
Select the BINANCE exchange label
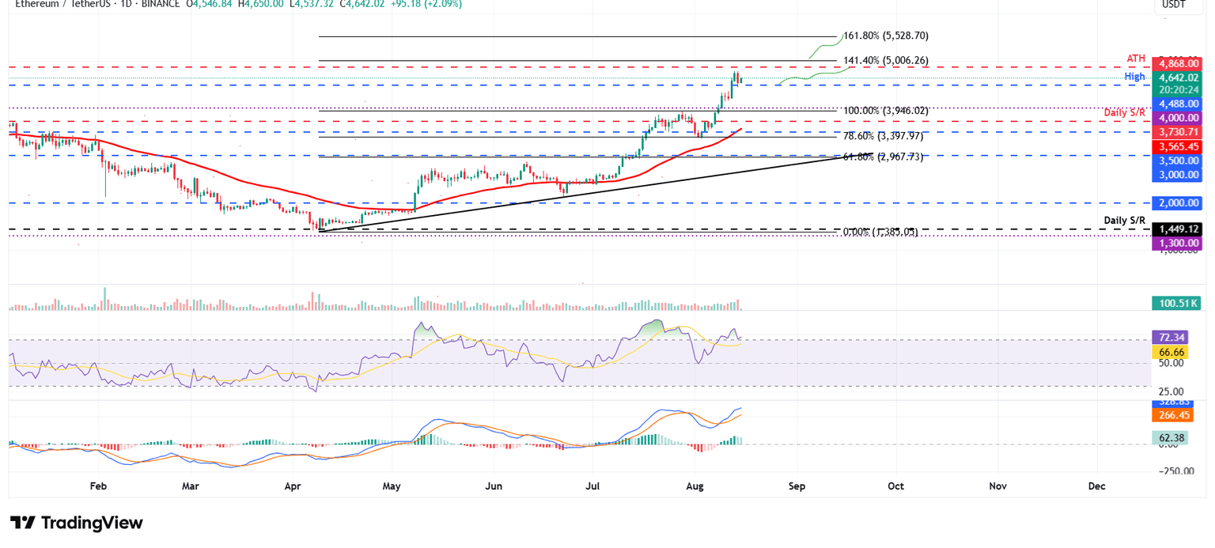point(160,5)
